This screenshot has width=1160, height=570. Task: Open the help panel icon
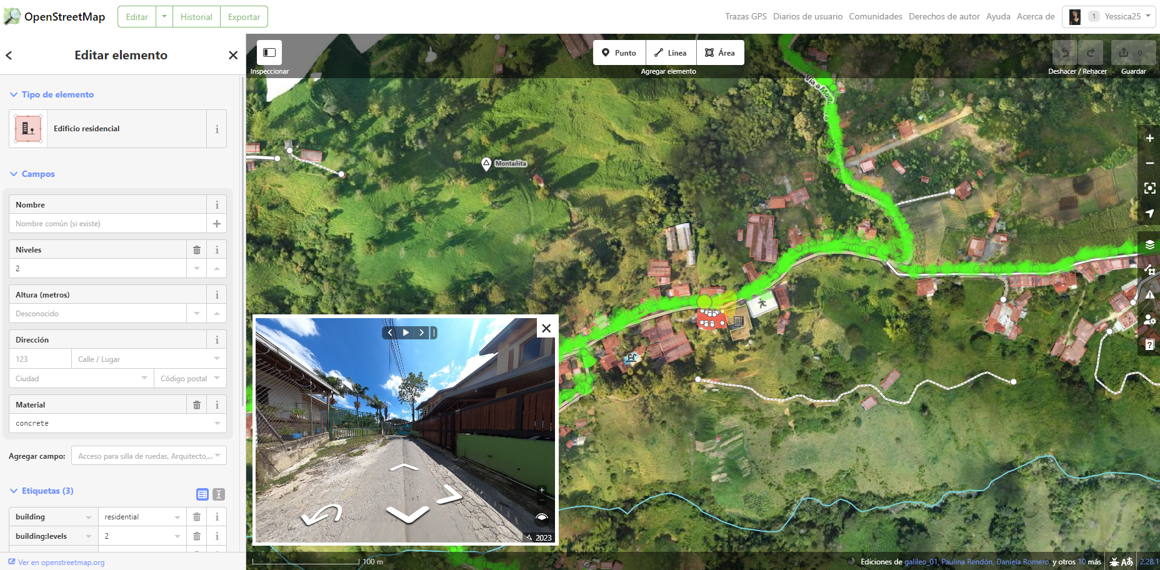[1149, 344]
